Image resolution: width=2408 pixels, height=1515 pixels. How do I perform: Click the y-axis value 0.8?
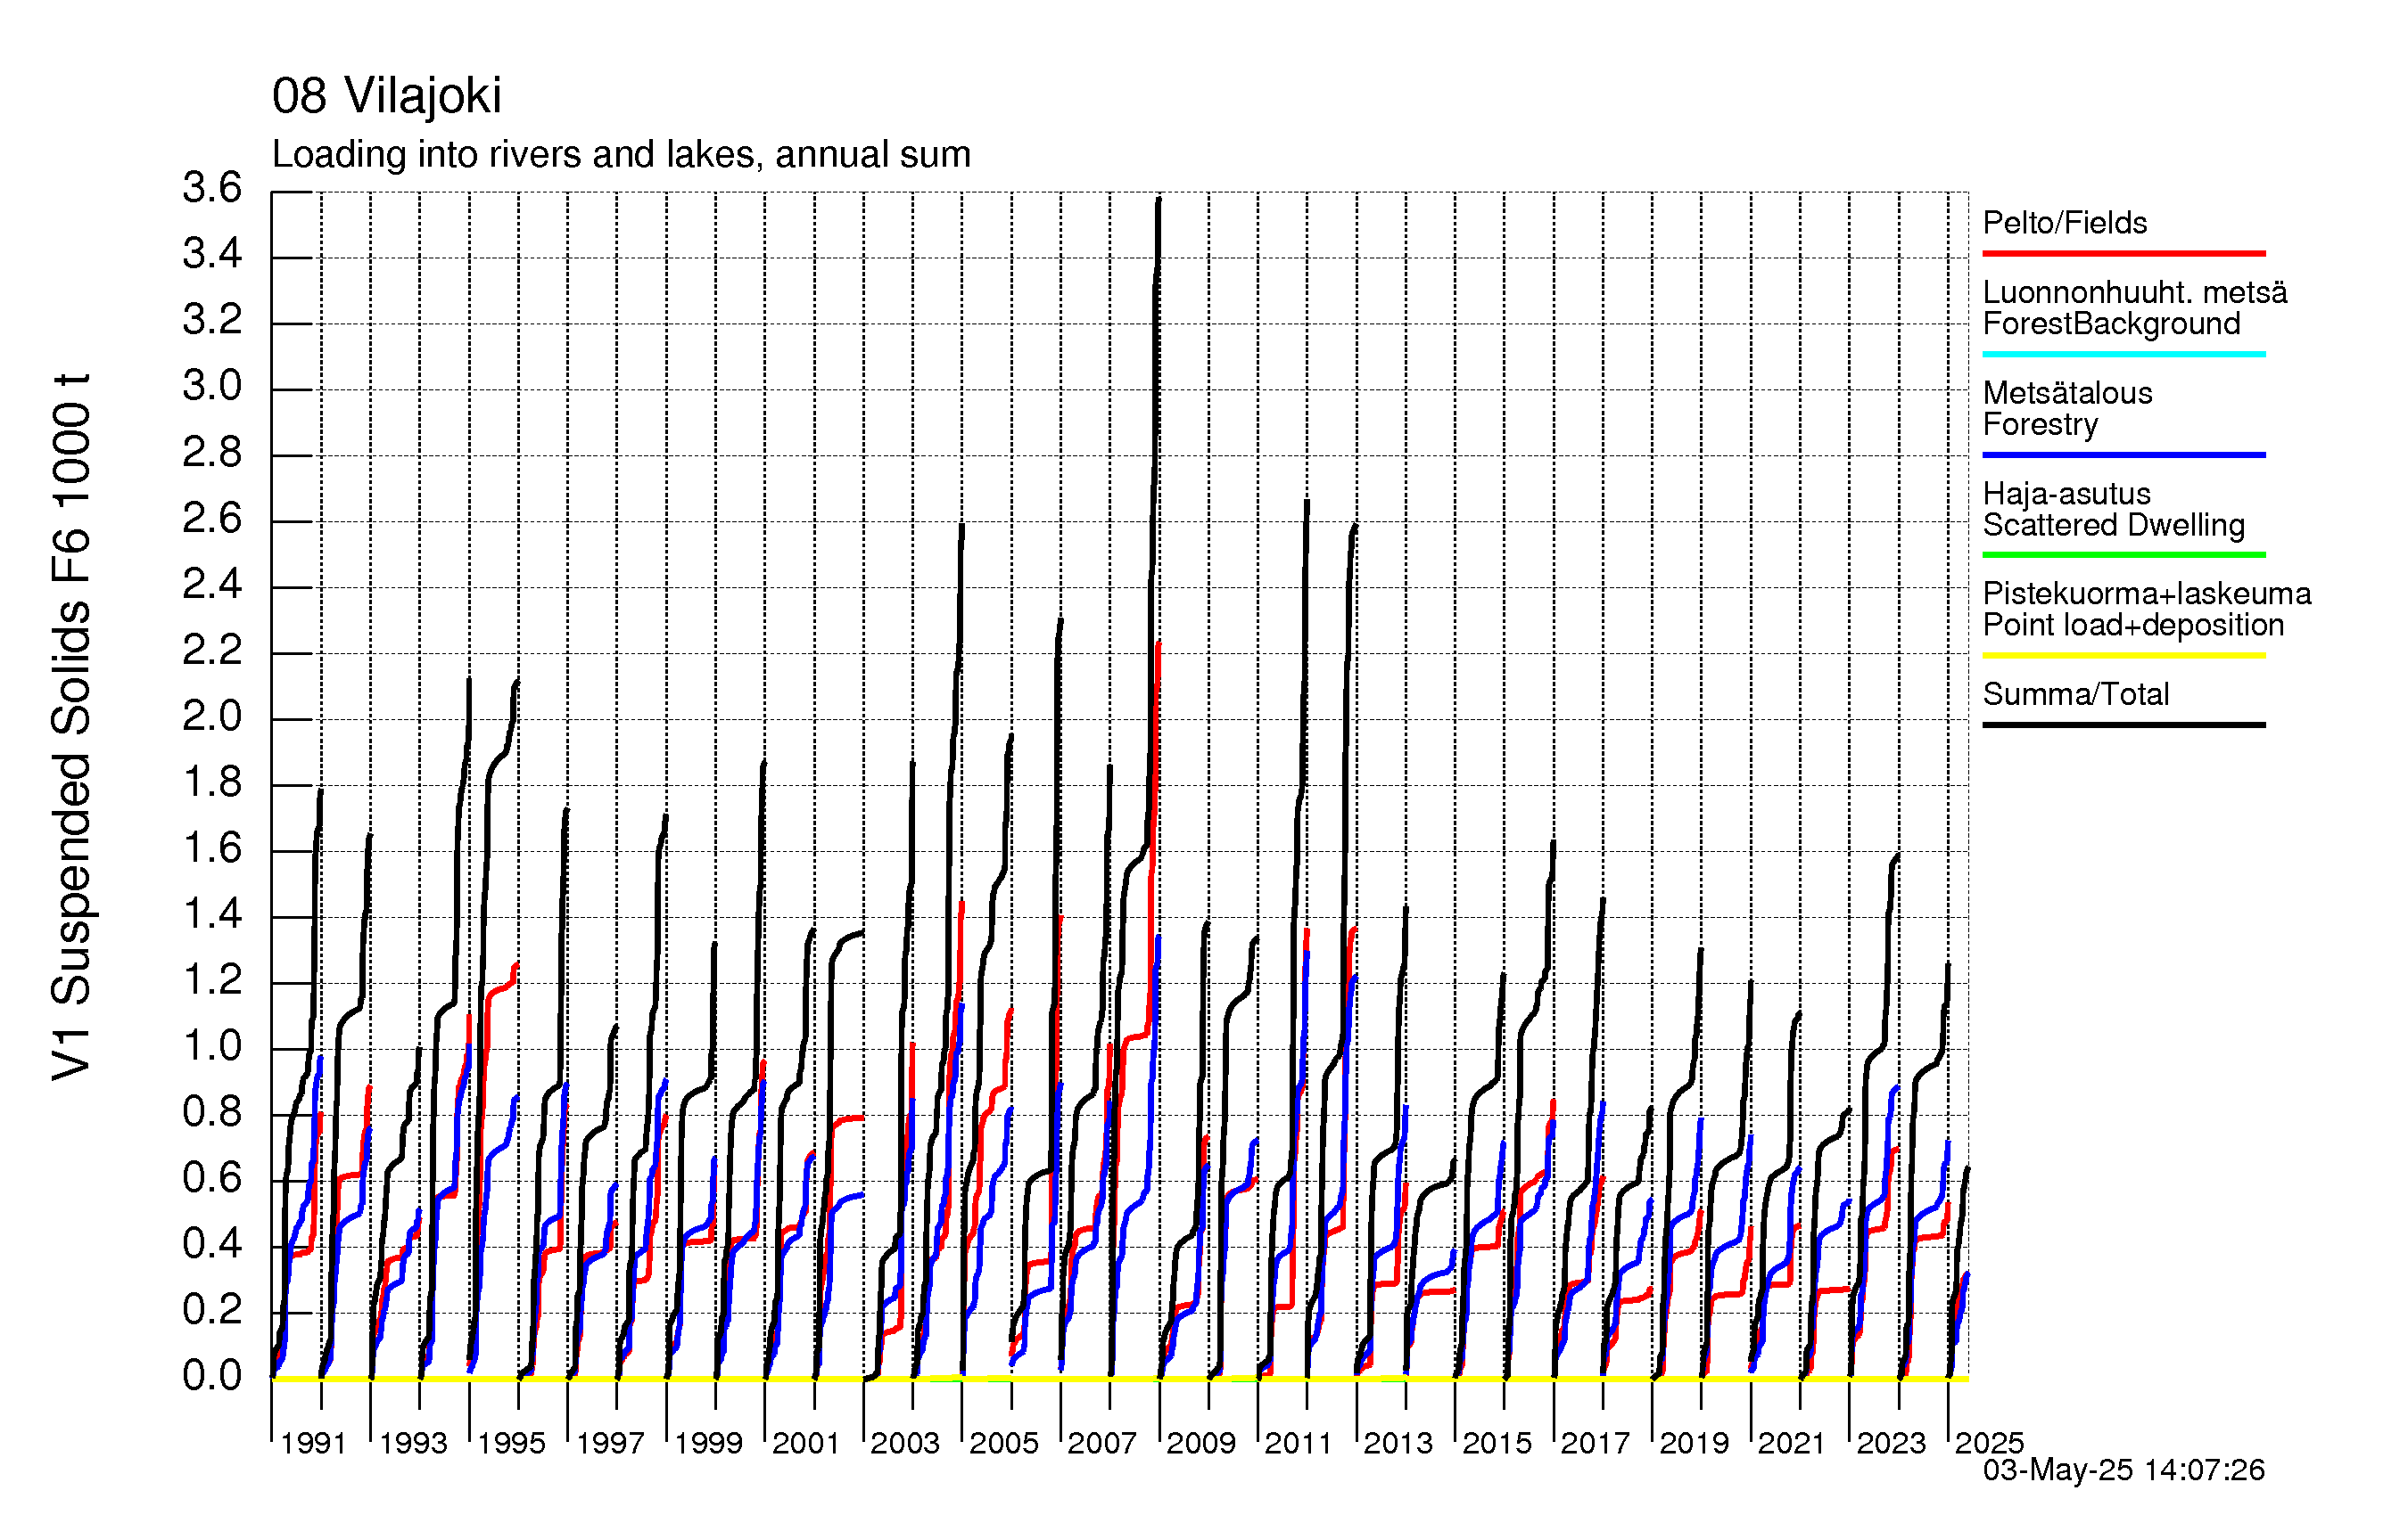(212, 1112)
